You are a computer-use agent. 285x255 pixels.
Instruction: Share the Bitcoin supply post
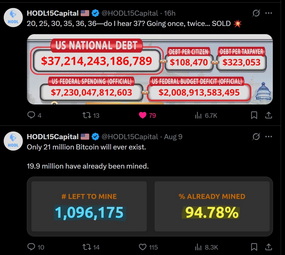click(268, 247)
